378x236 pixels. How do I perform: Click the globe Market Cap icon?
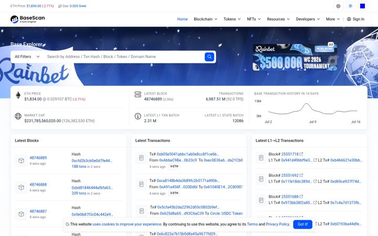[18, 116]
